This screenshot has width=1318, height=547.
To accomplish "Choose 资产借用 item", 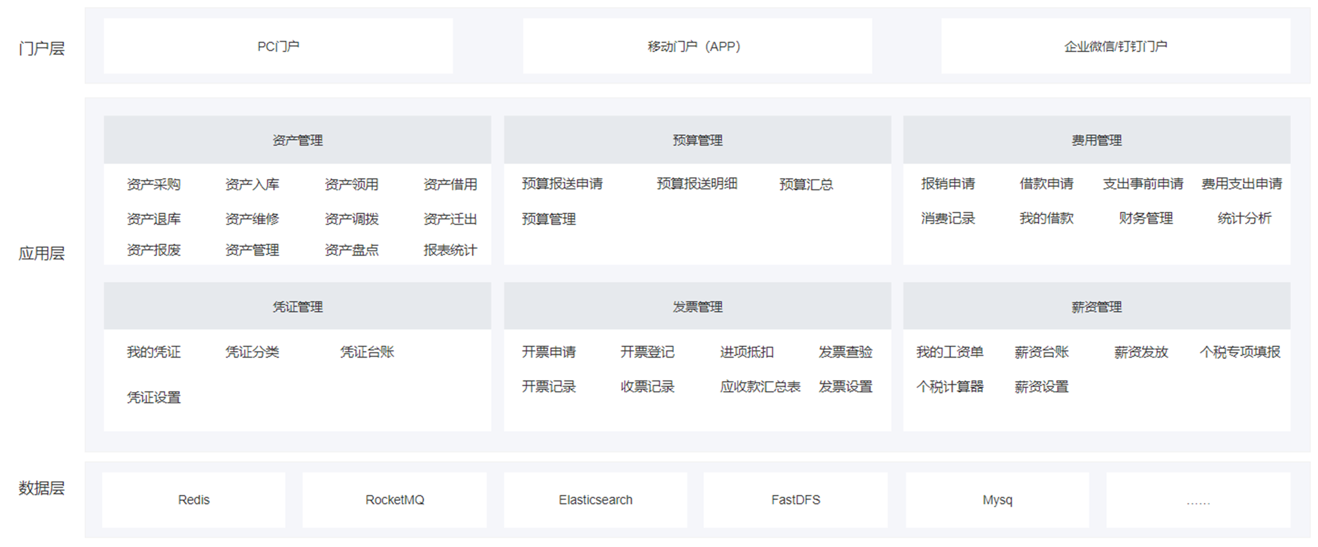I will click(x=450, y=185).
